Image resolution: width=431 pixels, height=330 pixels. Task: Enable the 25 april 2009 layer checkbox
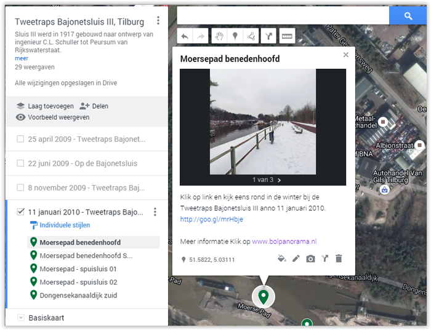[20, 139]
